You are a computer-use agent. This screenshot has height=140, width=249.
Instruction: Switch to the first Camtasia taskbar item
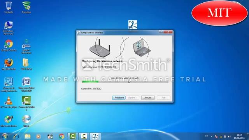(73, 136)
